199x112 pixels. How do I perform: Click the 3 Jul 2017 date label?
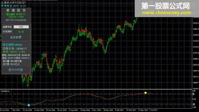tap(153, 110)
